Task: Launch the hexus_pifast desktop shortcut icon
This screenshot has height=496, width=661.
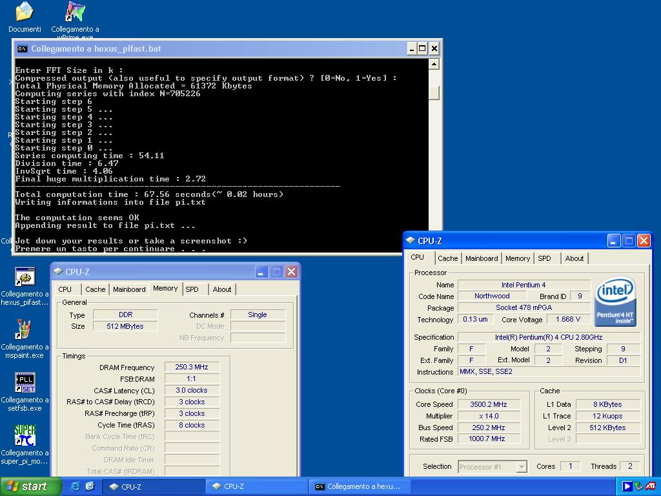Action: click(x=25, y=276)
